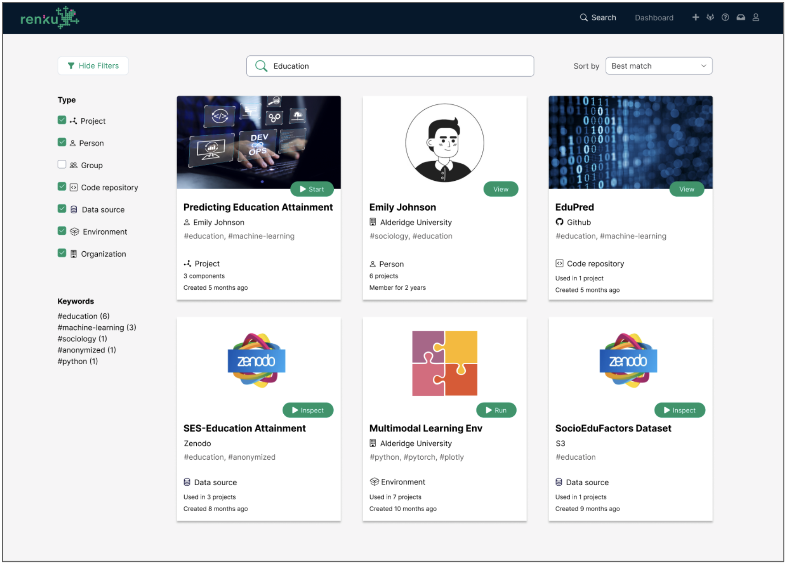787x565 pixels.
Task: Open the GitLab fox icon in navbar
Action: [710, 17]
